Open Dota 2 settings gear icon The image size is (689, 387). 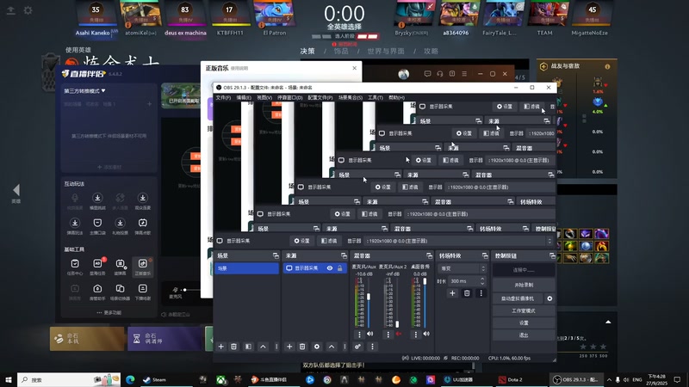tap(28, 10)
